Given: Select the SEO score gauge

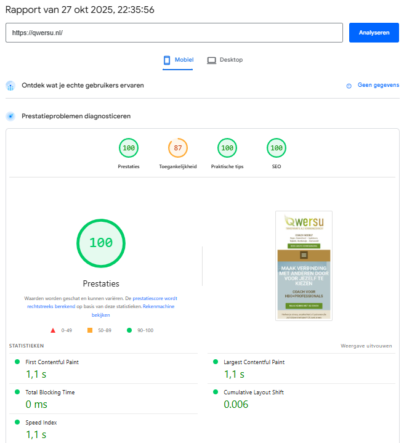Looking at the screenshot, I should tap(277, 148).
